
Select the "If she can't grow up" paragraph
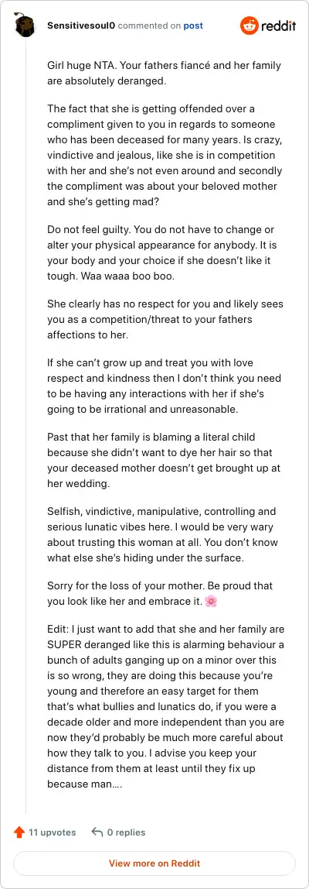click(164, 378)
